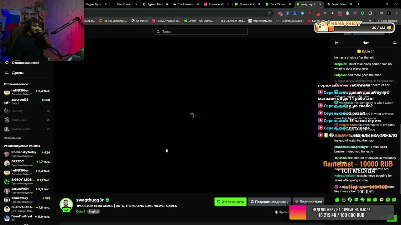This screenshot has width=401, height=225.
Task: Close the Dota 2 Stream browser tab
Action: [x=290, y=4]
